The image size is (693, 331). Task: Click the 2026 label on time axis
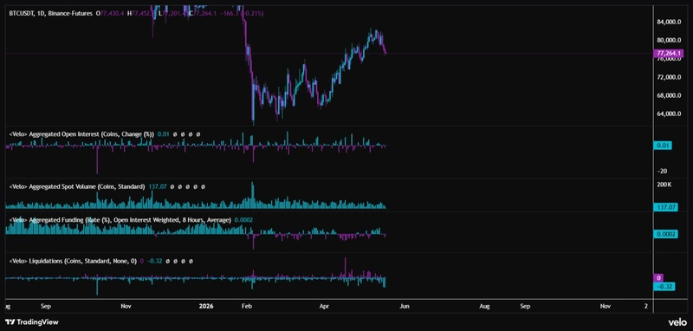206,306
